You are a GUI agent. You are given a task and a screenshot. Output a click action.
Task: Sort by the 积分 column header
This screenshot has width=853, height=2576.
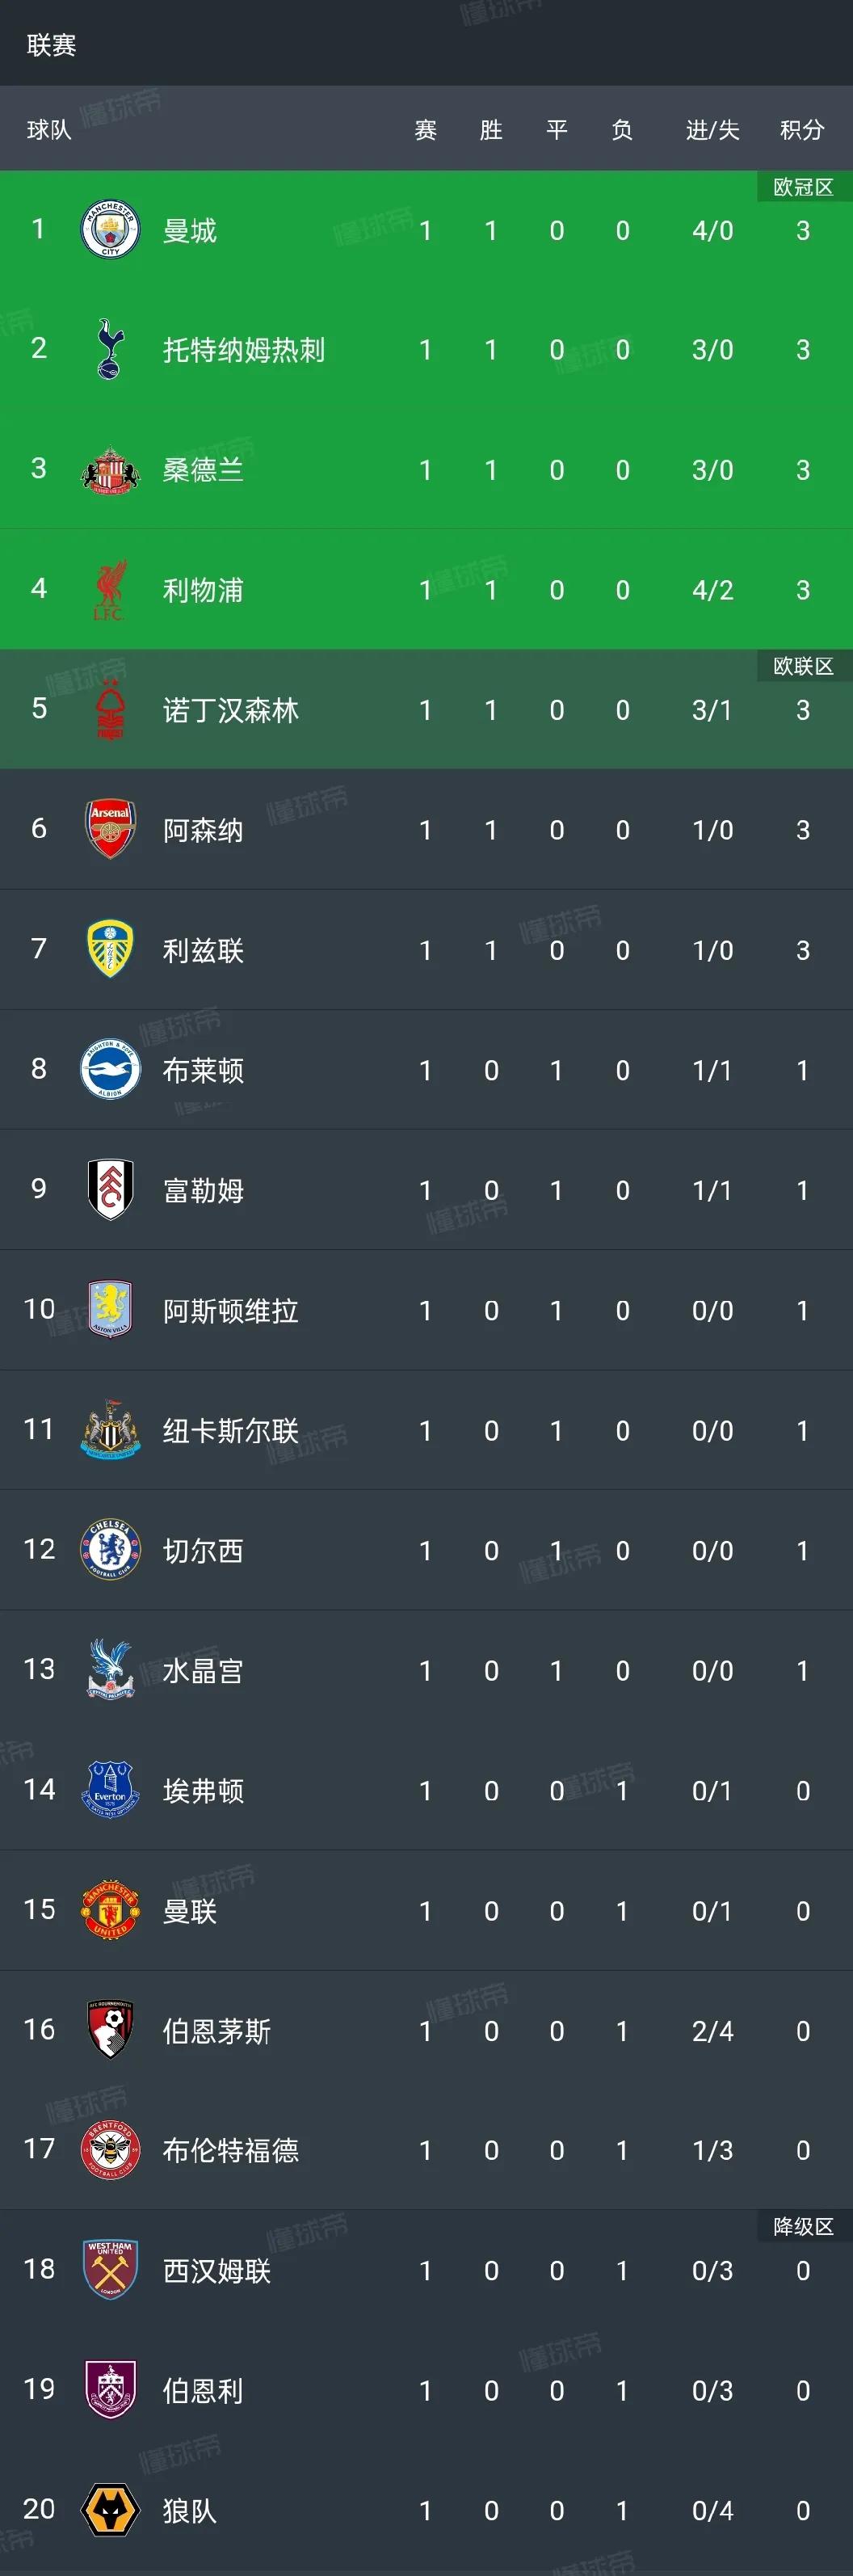[x=802, y=130]
